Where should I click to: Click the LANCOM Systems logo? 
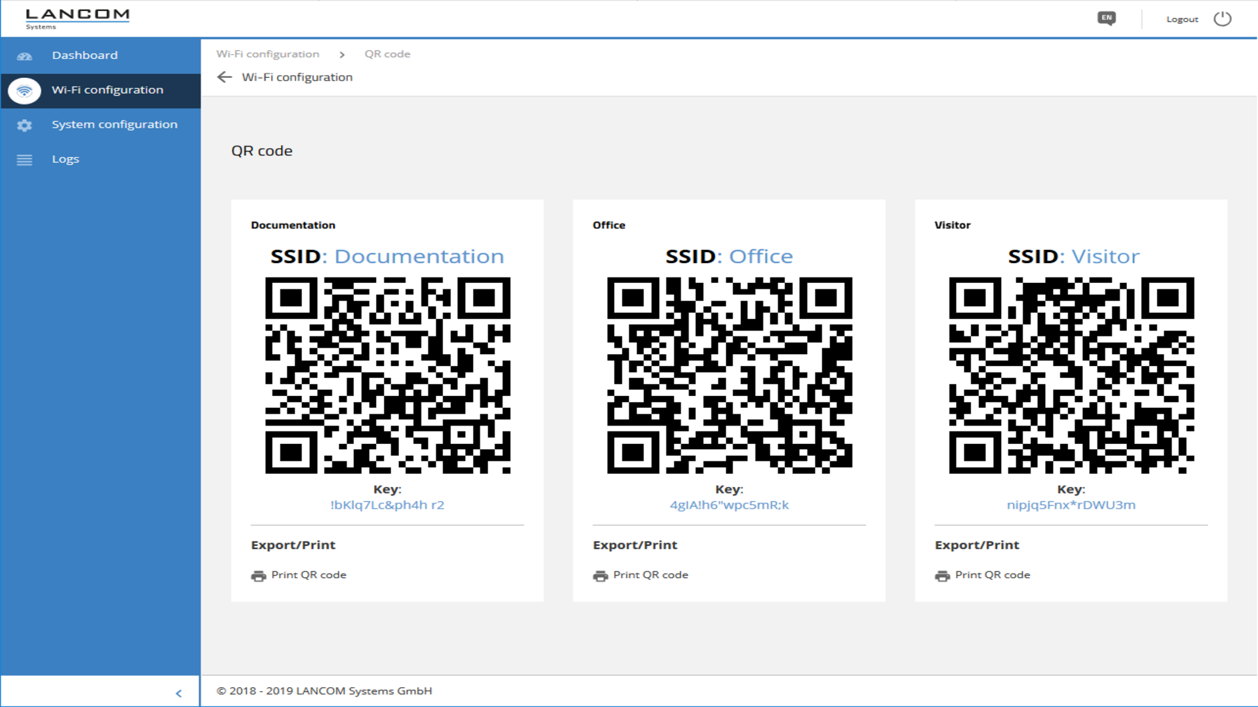pyautogui.click(x=77, y=18)
